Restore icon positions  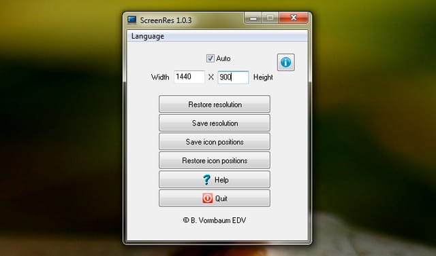(215, 160)
